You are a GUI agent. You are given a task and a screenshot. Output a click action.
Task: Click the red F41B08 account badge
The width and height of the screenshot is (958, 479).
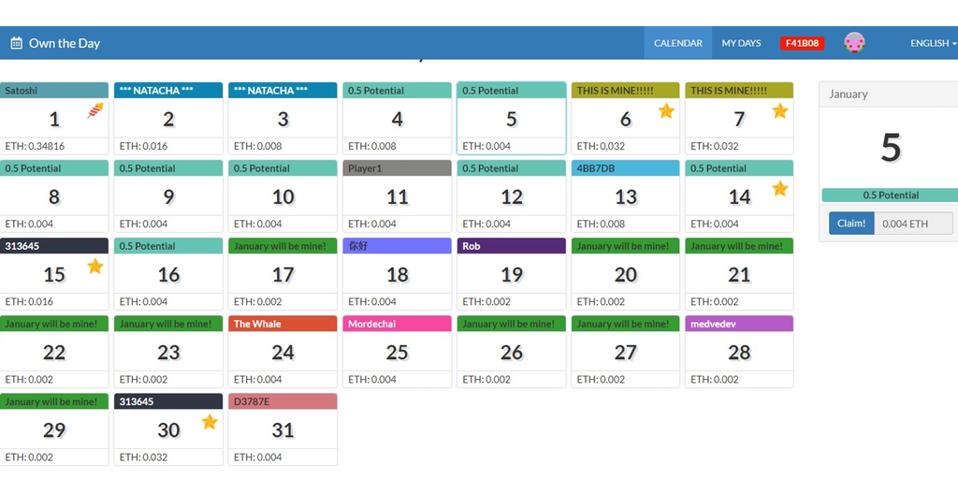click(802, 43)
